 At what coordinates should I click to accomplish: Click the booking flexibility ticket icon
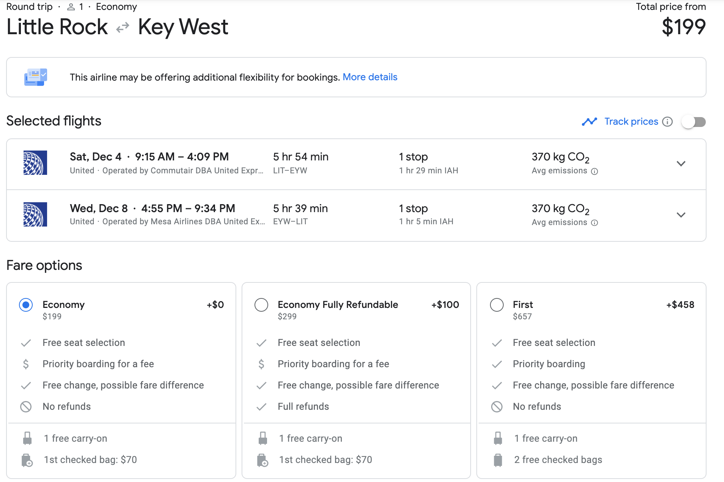tap(36, 77)
